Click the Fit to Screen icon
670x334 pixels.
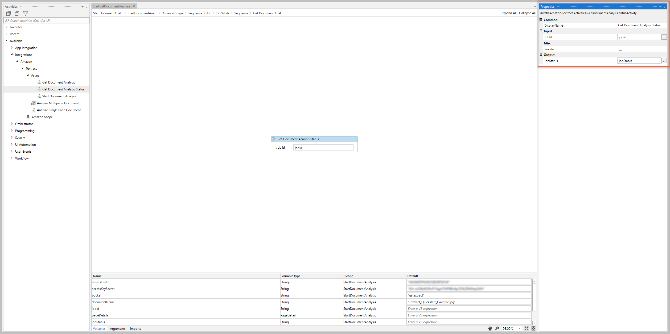[526, 328]
